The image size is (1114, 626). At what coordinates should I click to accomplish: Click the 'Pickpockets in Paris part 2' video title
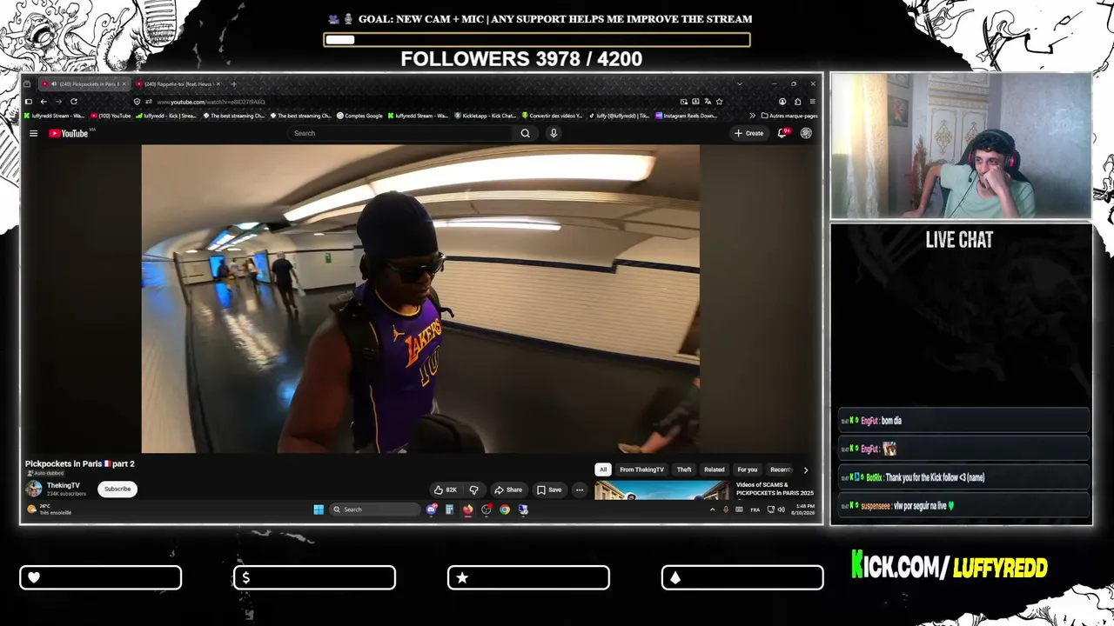[x=80, y=464]
